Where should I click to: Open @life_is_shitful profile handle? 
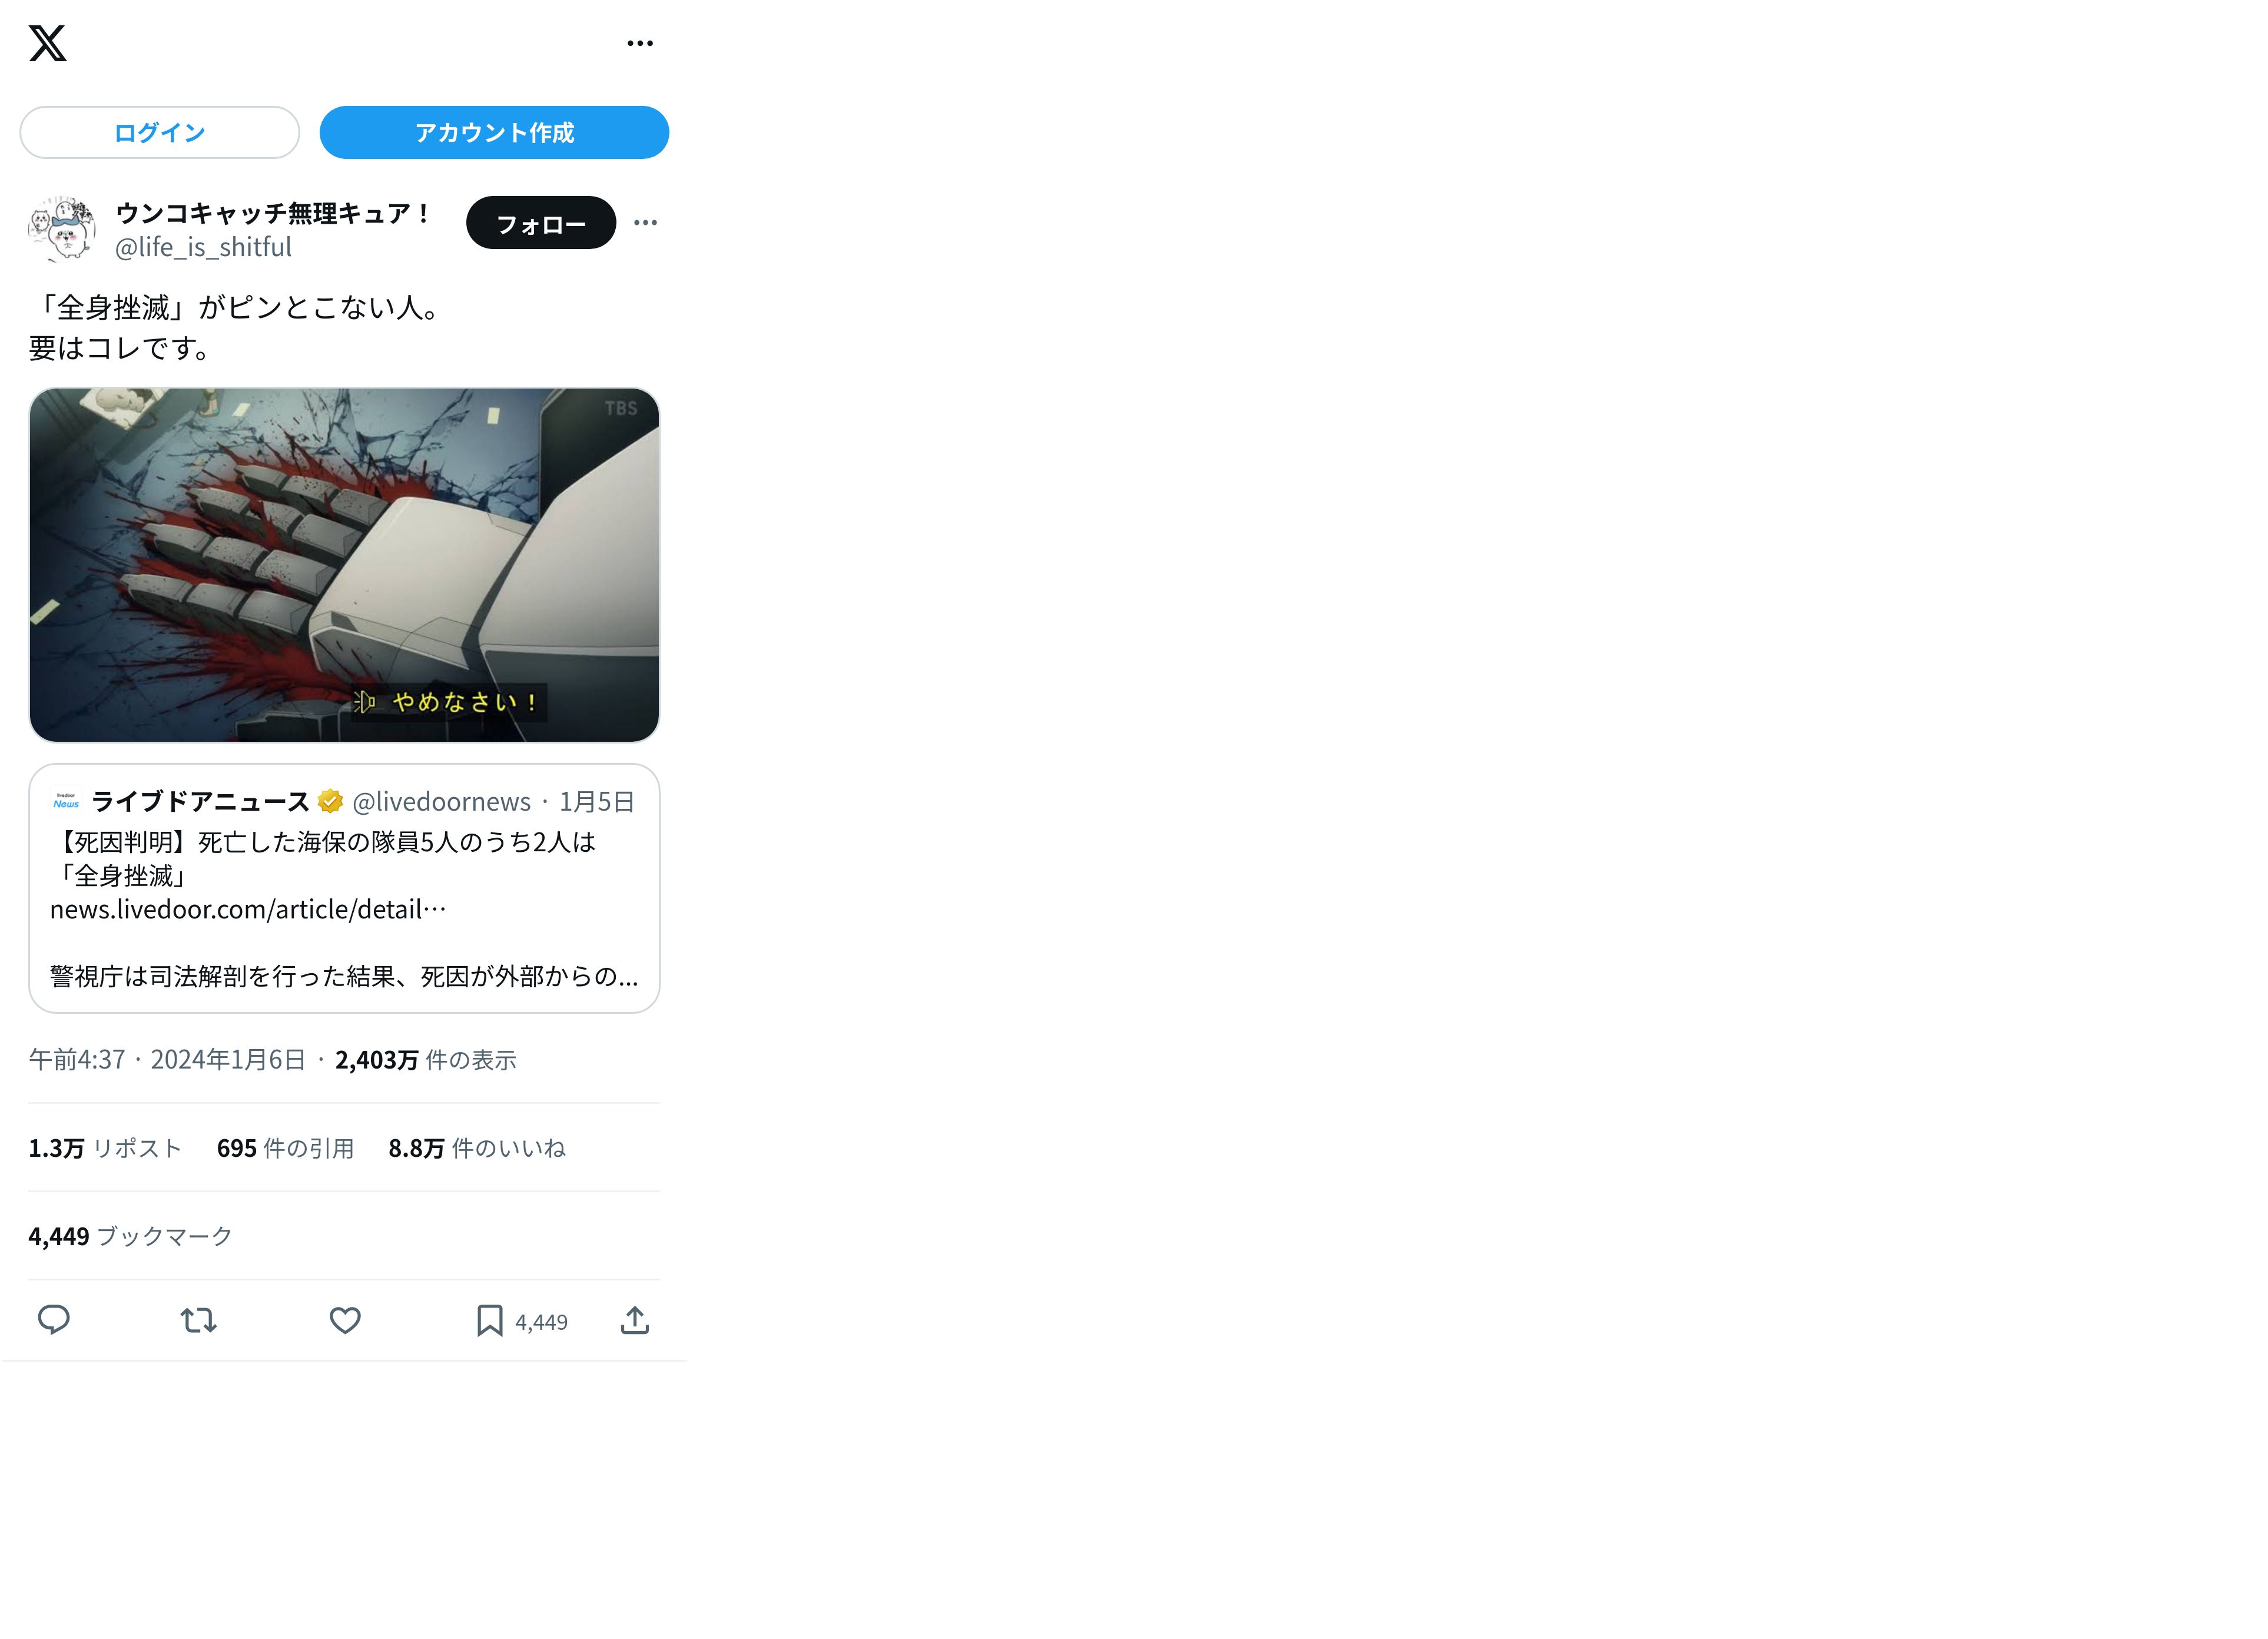(x=203, y=247)
